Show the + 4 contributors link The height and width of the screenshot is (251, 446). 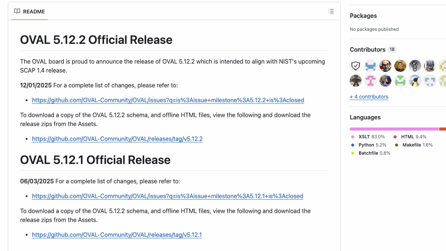[x=369, y=97]
